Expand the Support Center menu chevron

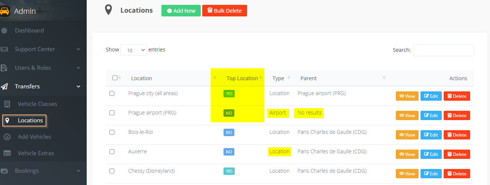click(78, 49)
